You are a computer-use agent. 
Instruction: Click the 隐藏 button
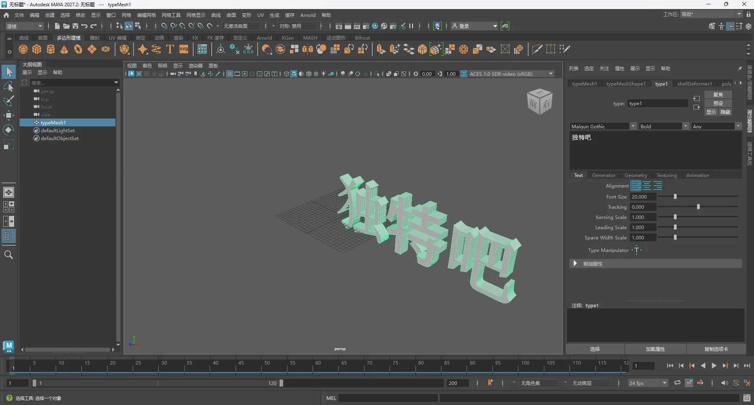point(725,112)
